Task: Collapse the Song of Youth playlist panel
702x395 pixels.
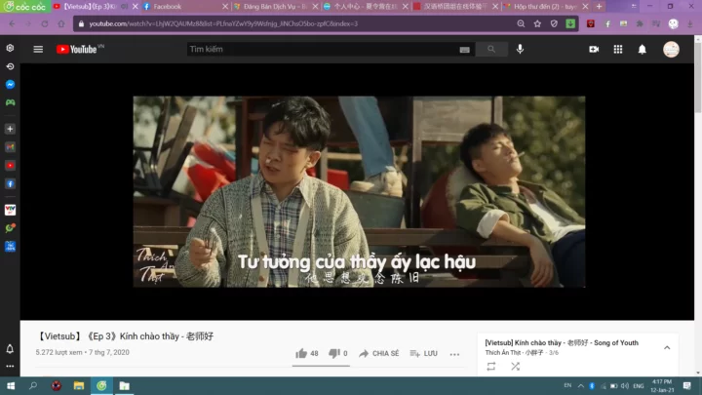Action: tap(667, 347)
